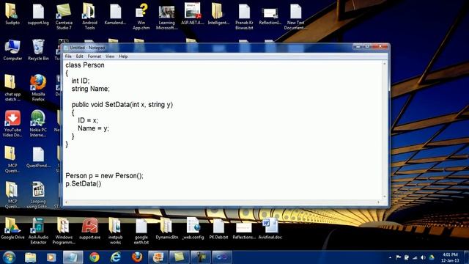Launch Google Chrome from the taskbar
Screen dimensions: 469x264
95,257
